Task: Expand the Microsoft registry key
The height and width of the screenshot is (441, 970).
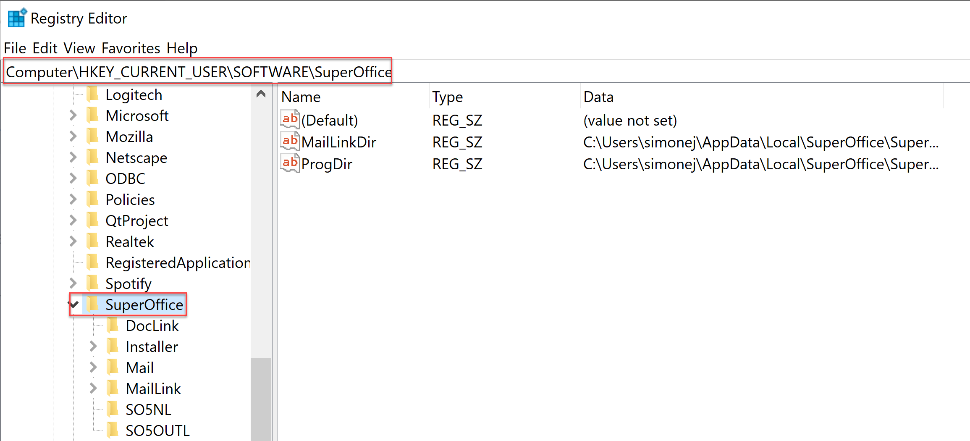Action: (73, 115)
